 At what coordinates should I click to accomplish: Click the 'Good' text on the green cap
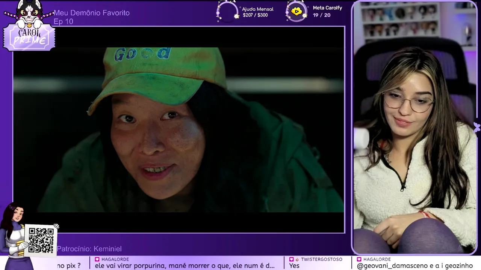tap(142, 54)
